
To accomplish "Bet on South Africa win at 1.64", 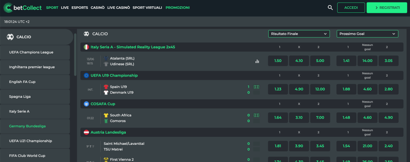I will [278, 117].
